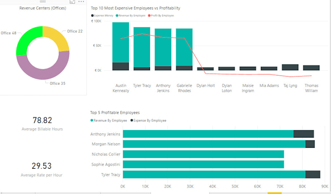Click the Average Billable Hours card
This screenshot has width=331, height=194.
tap(42, 124)
